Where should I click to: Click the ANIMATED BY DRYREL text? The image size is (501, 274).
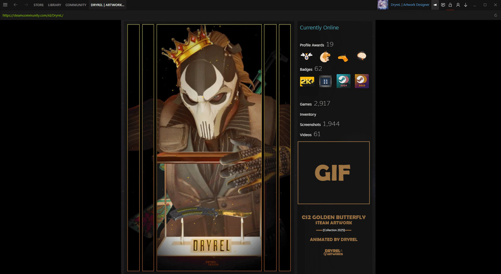pos(334,240)
